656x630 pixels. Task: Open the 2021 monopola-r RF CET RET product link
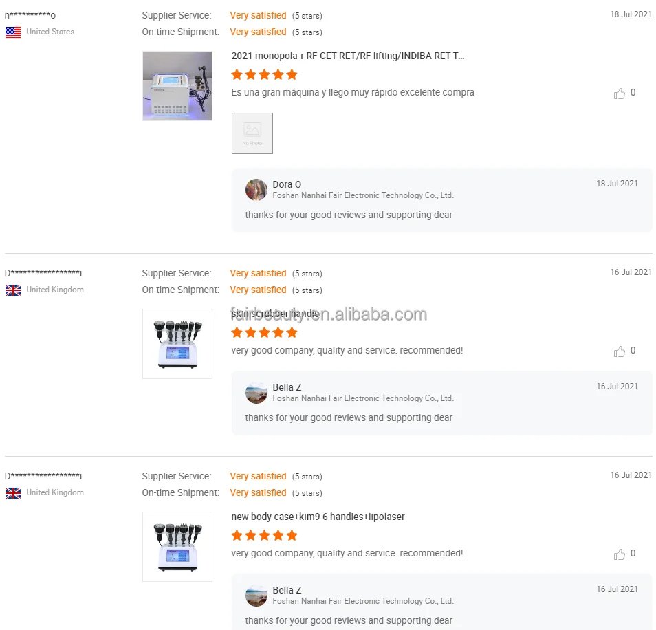[x=348, y=56]
